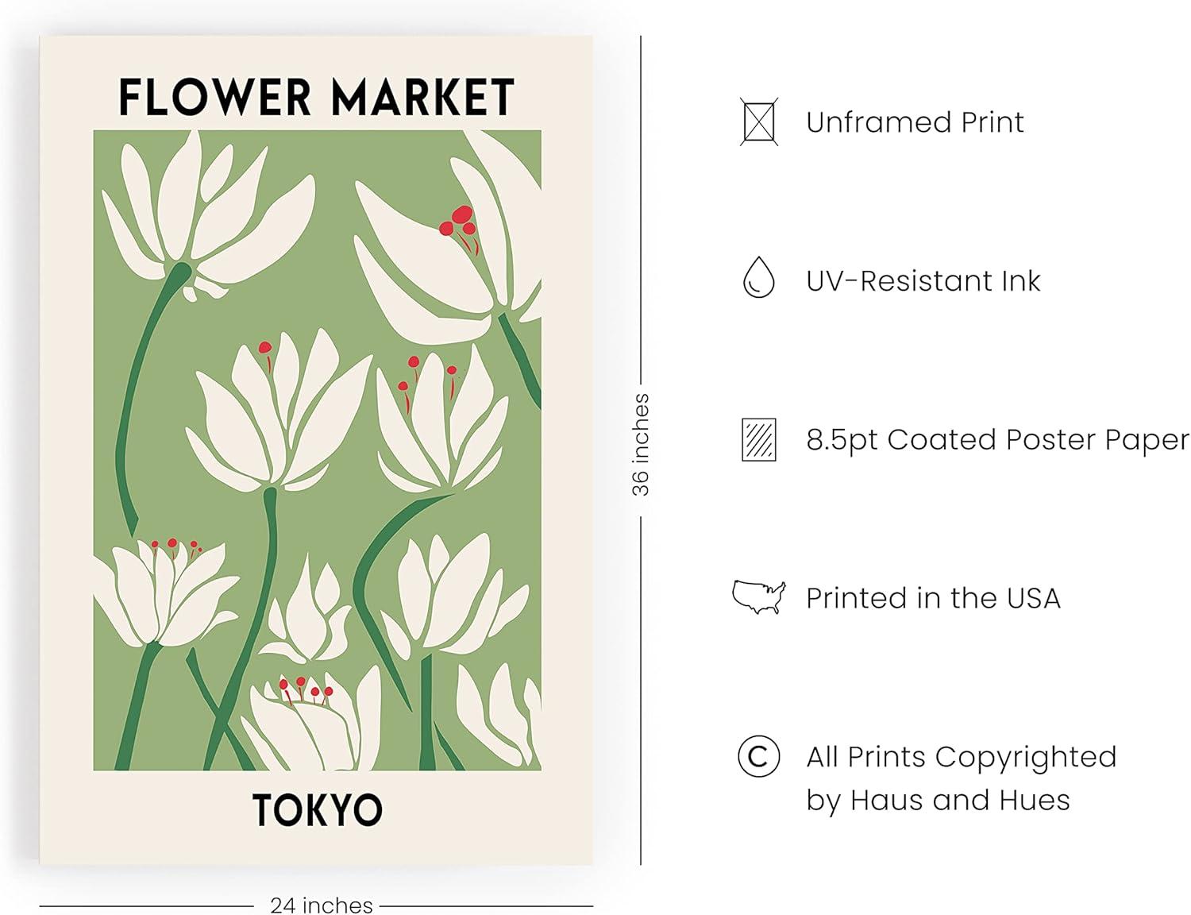Select the "Unframed Print" label
This screenshot has height=915, width=1191.
pyautogui.click(x=915, y=122)
